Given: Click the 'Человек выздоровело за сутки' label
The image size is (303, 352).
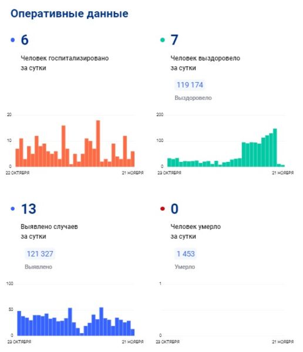Looking at the screenshot, I should pyautogui.click(x=205, y=63).
